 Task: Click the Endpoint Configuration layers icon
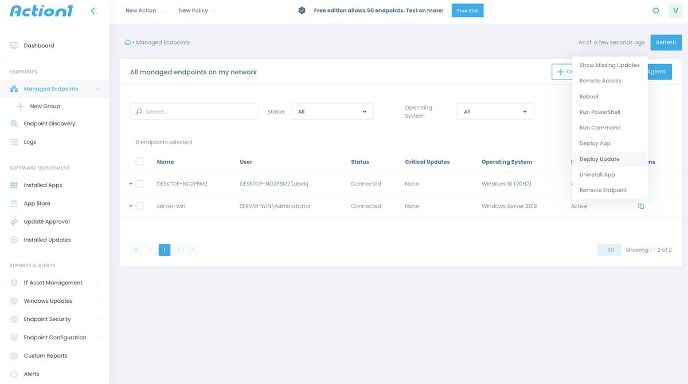click(14, 338)
